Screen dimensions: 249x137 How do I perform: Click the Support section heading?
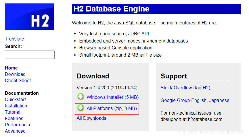(x=174, y=76)
